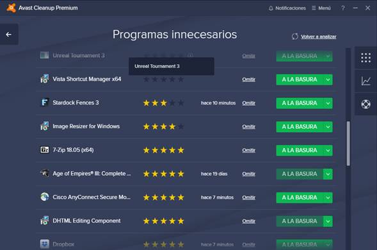Click the Stardock Fences 3 icon
Viewport: 377px width, 250px height.
tap(44, 103)
